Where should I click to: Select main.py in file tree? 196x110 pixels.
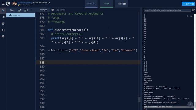21,15
